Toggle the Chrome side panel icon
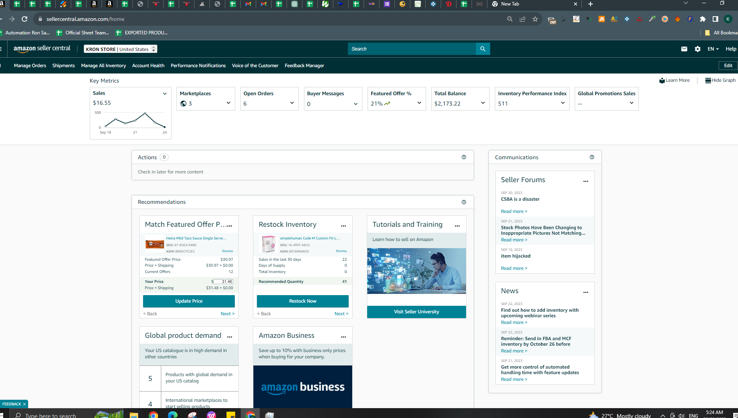 [715, 19]
